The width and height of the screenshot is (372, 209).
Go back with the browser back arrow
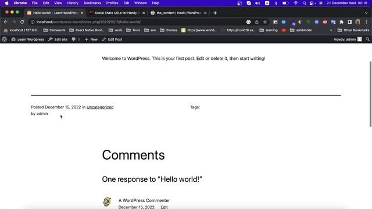(x=6, y=22)
